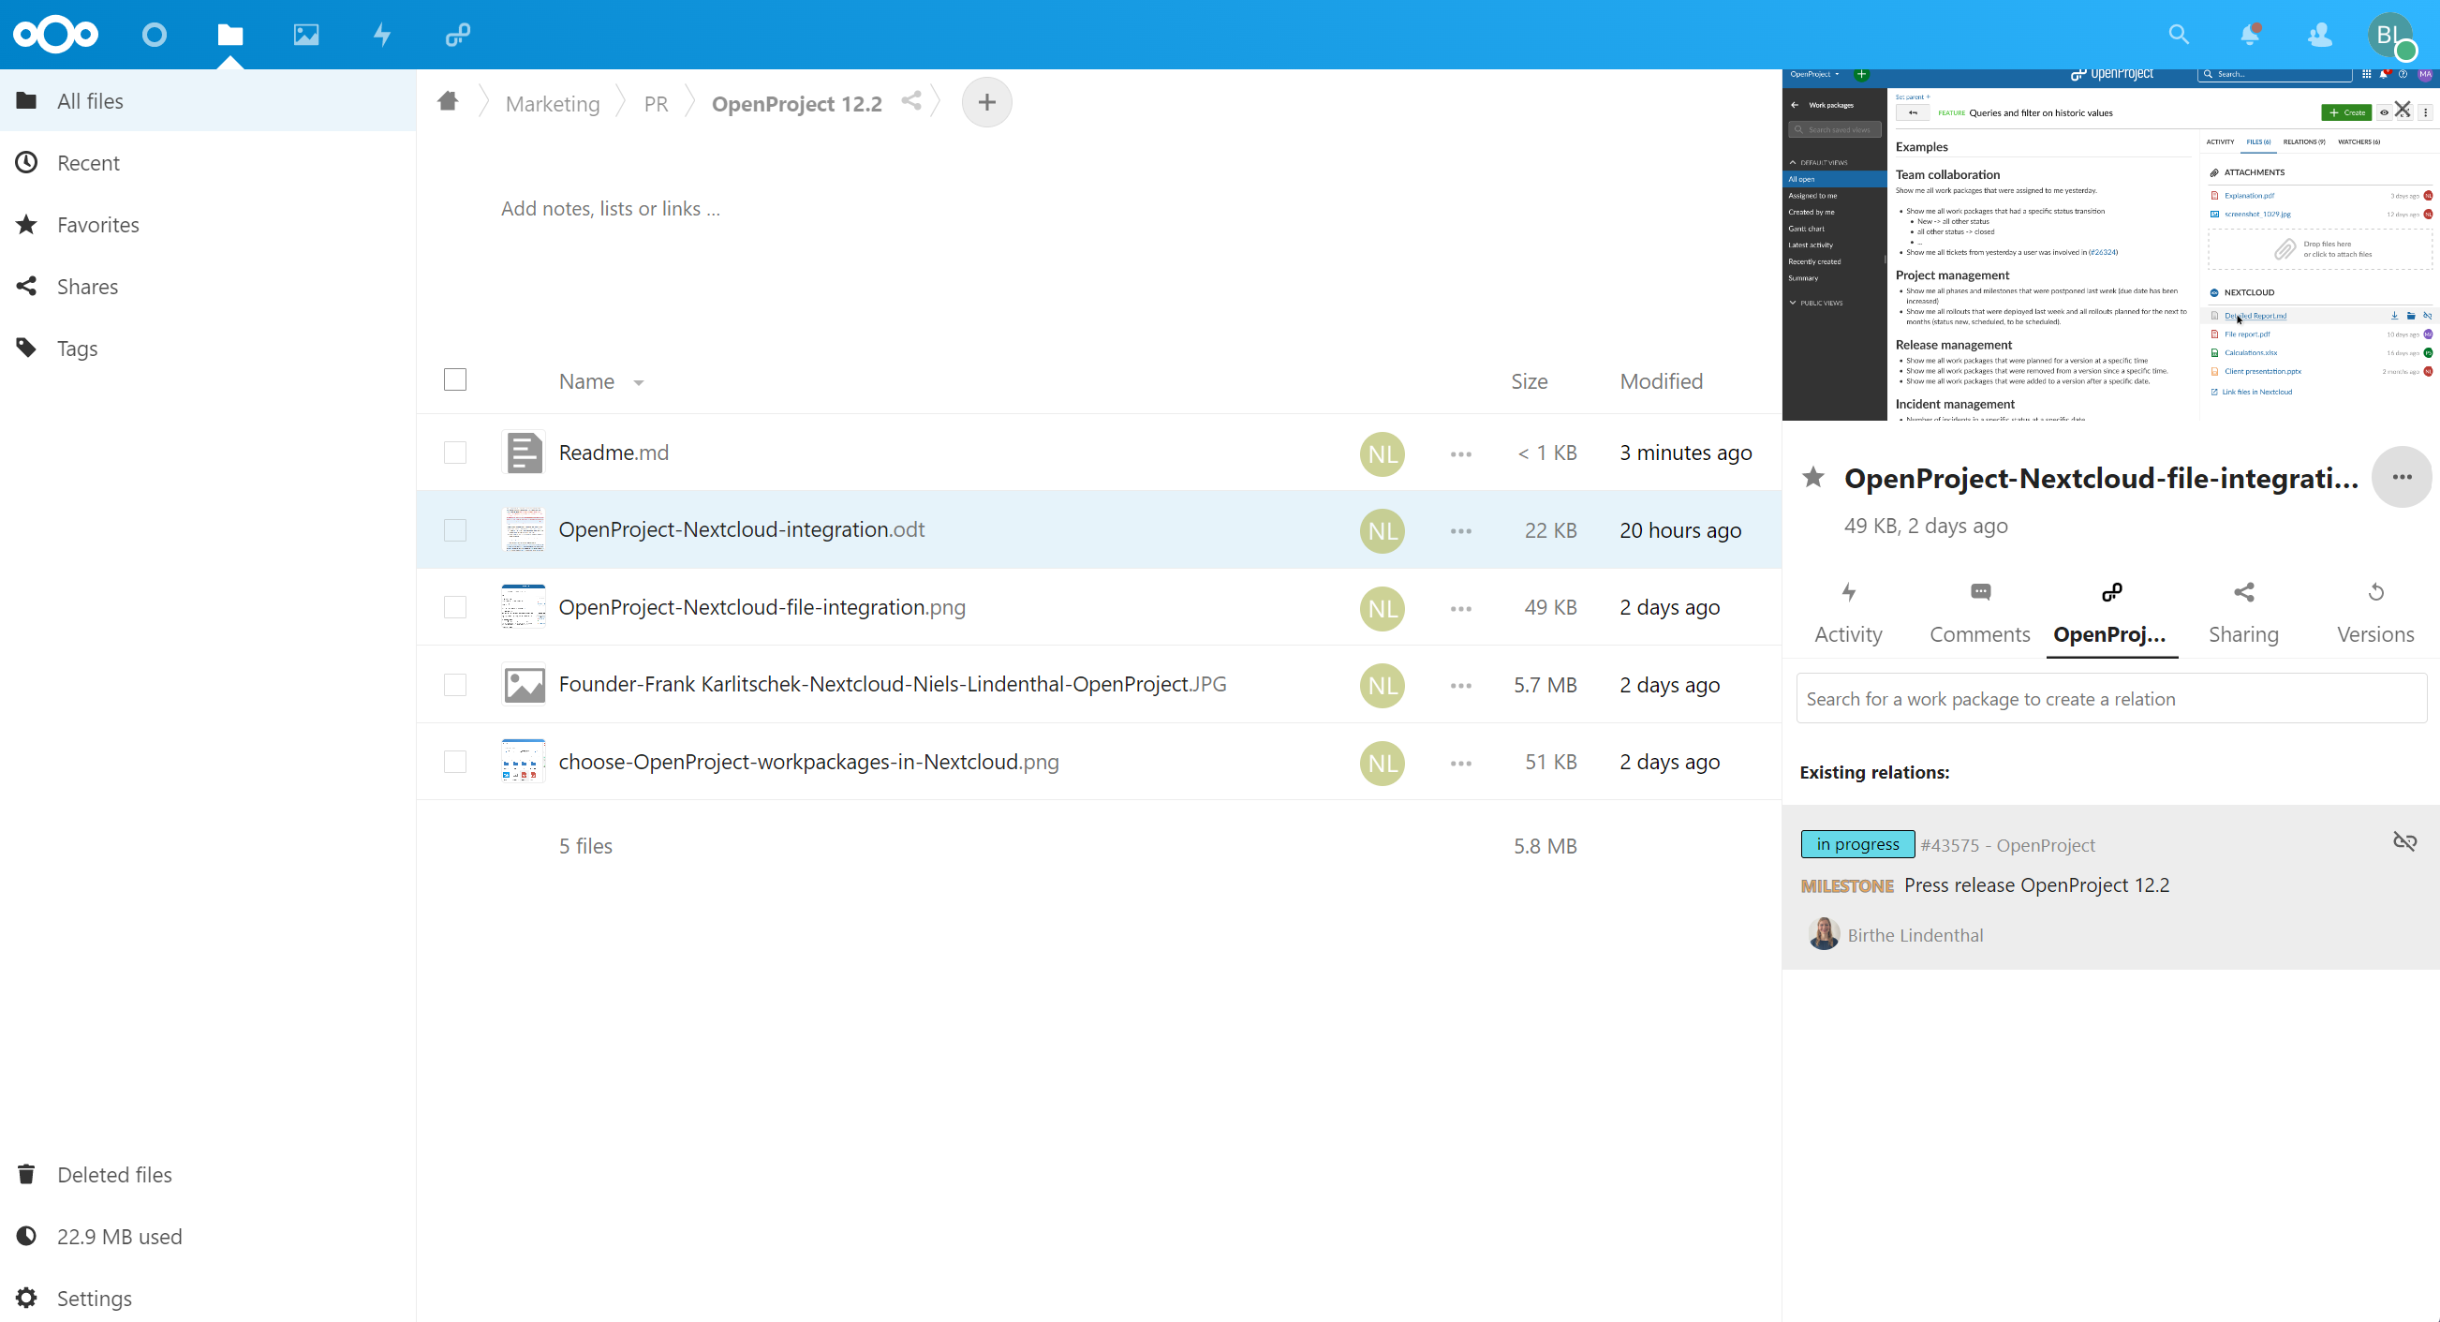Open the Photos app from top bar
The image size is (2440, 1322).
tap(305, 35)
